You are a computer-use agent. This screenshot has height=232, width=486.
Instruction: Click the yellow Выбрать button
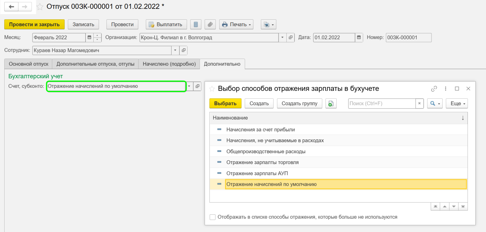coord(225,104)
